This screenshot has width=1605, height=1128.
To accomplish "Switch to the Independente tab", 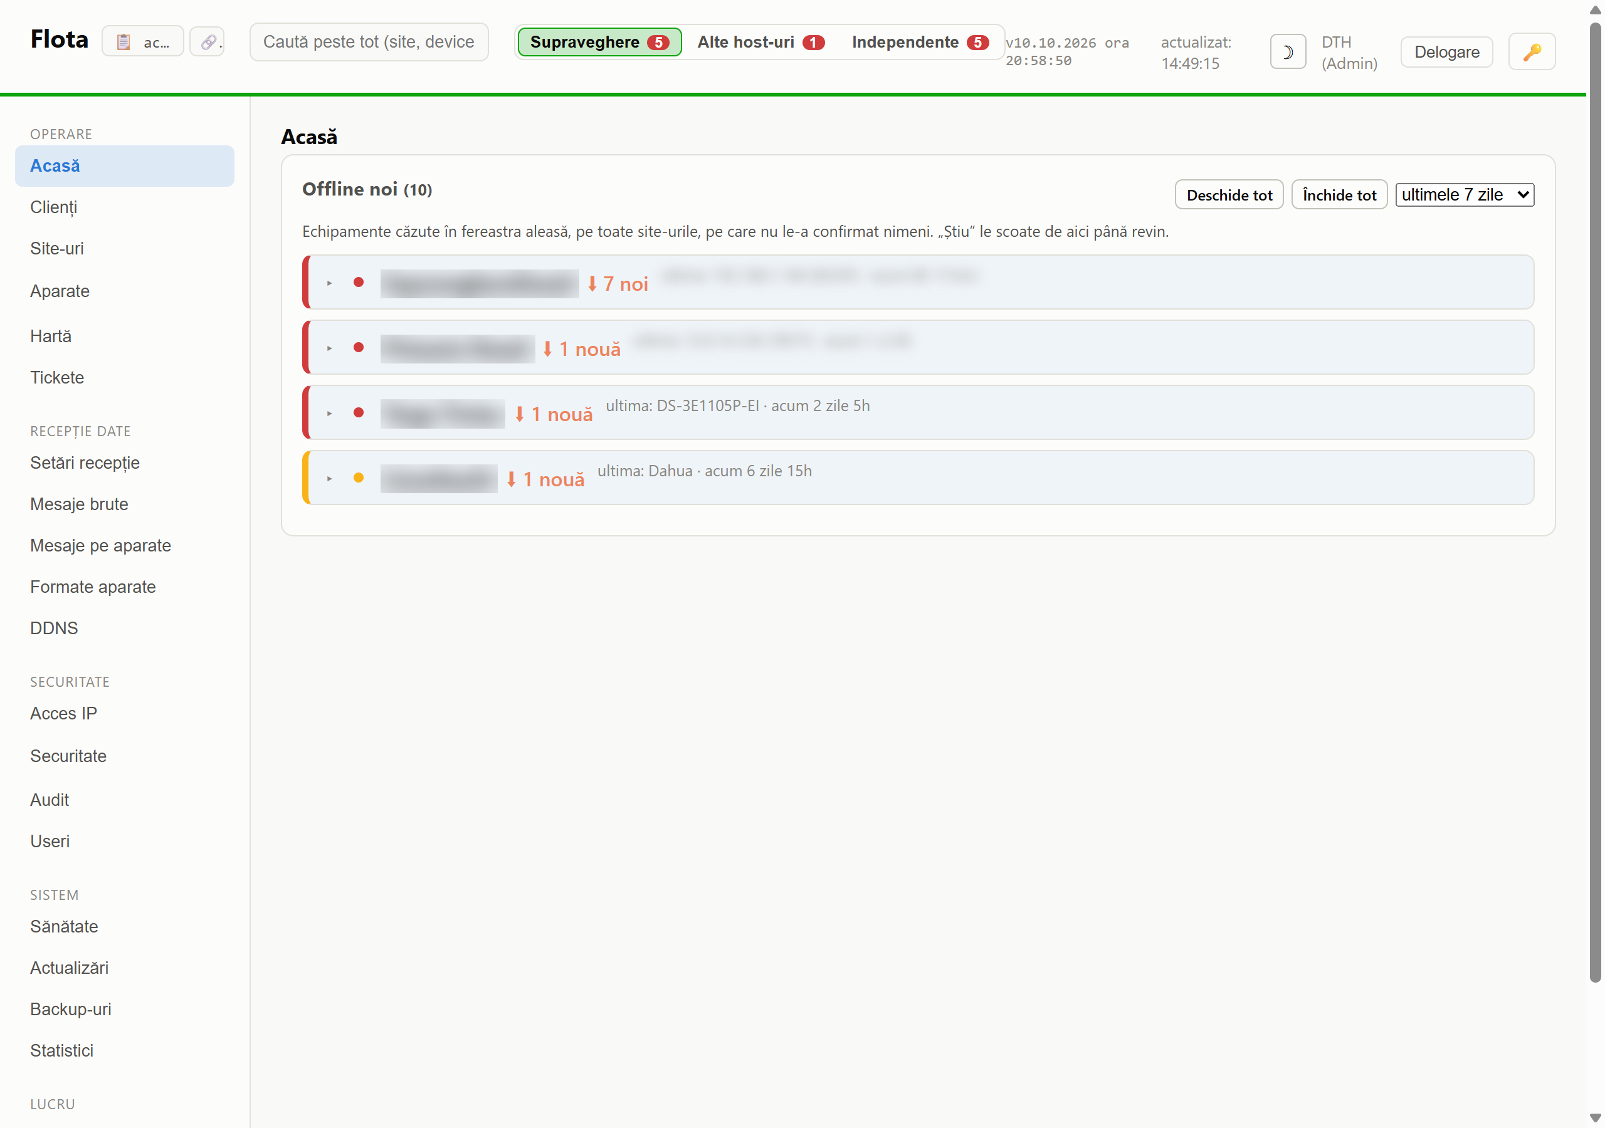I will pos(919,42).
